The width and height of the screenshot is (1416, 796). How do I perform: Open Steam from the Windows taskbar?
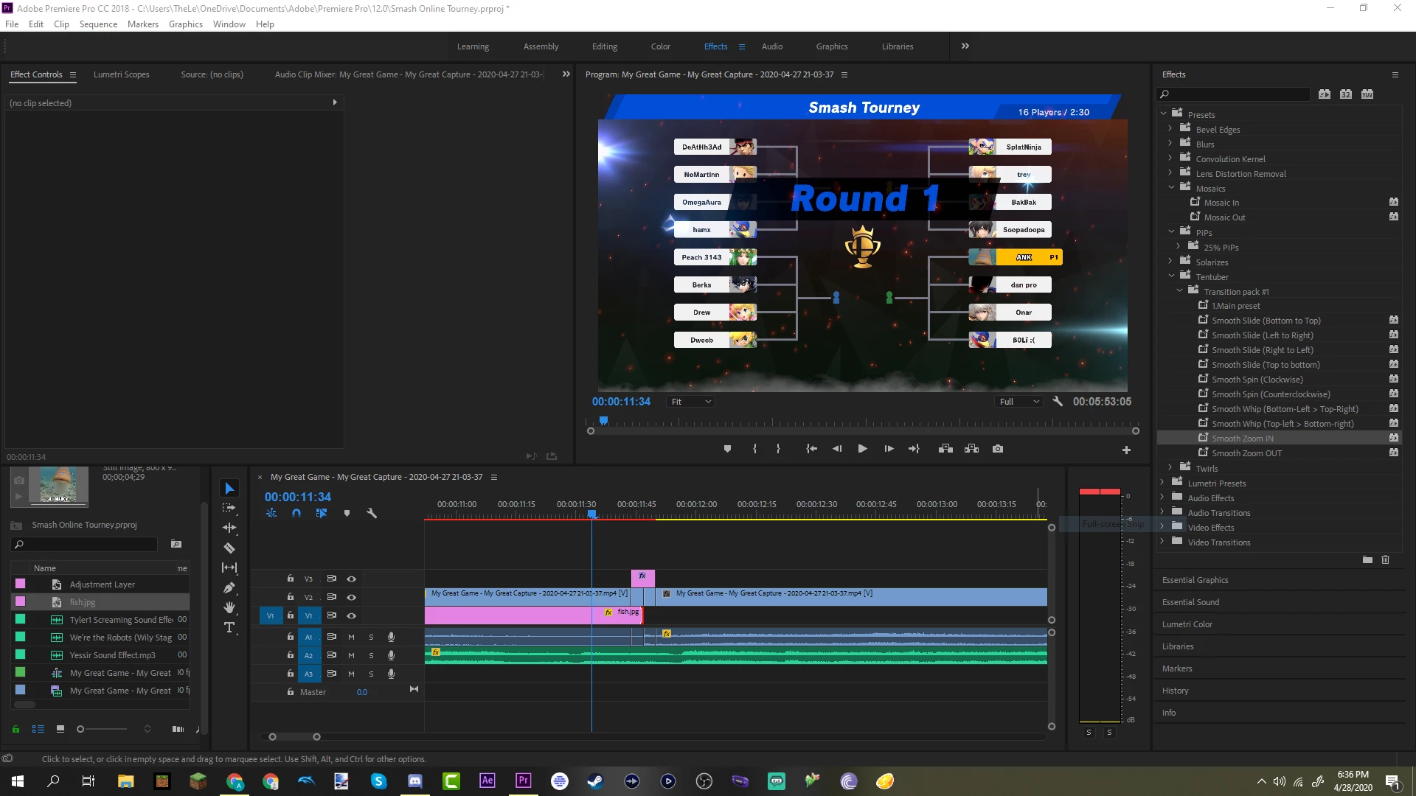(595, 781)
